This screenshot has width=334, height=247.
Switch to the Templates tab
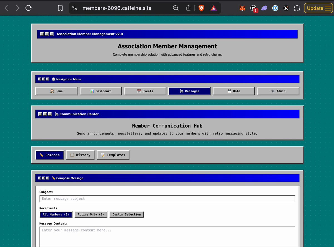[113, 155]
